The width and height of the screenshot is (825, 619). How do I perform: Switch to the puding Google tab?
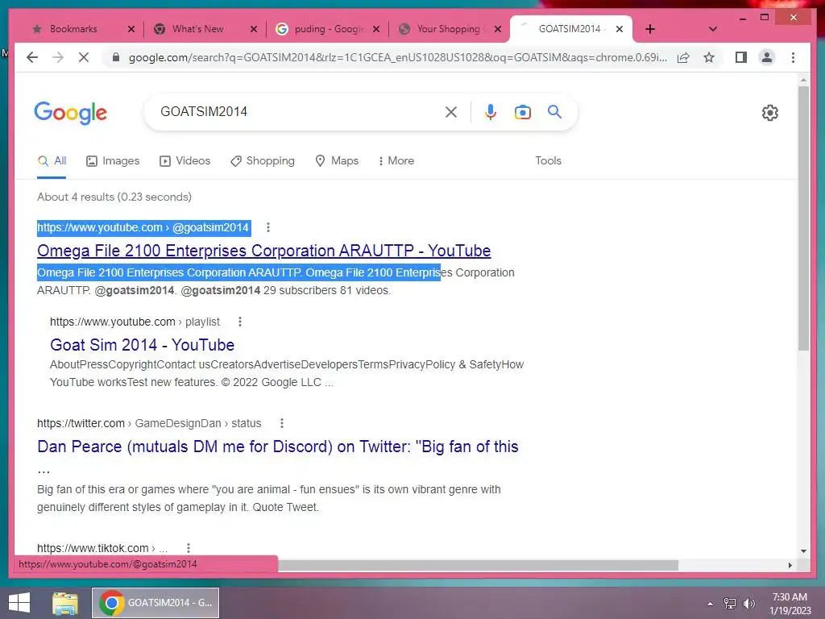(x=329, y=29)
